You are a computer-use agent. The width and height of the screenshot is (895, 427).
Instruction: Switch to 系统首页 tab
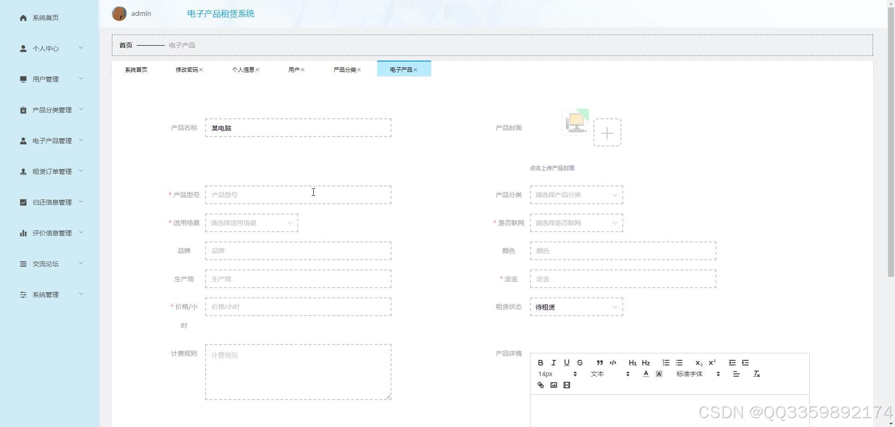136,69
